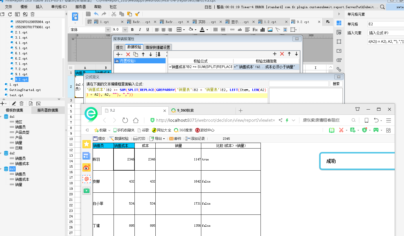This screenshot has height=236, width=404.
Task: Click the Save icon in the FineReport toolbar
Action: click(88, 14)
